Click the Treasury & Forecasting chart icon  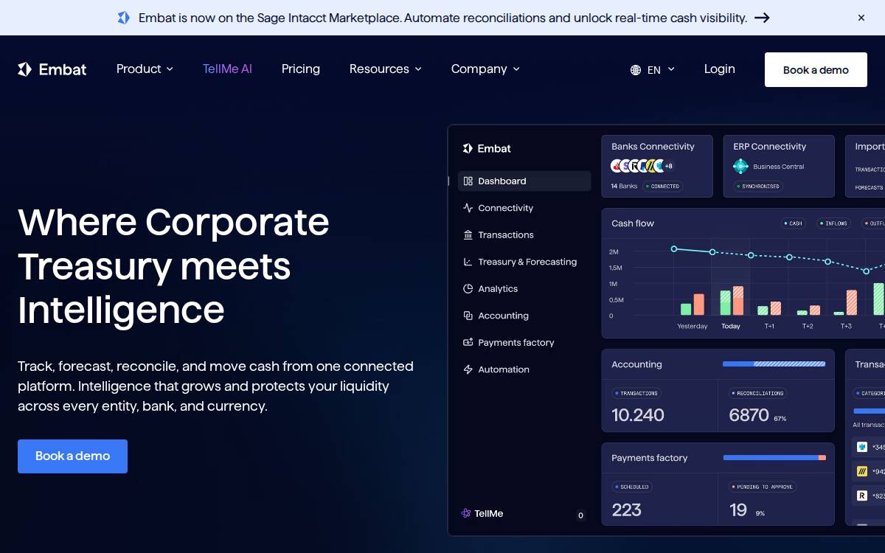tap(468, 262)
